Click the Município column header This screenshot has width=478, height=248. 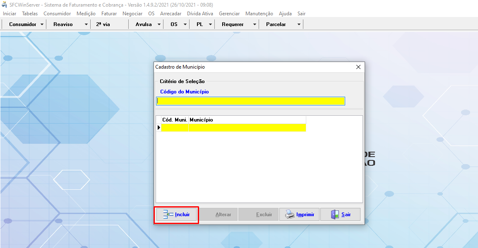click(247, 120)
